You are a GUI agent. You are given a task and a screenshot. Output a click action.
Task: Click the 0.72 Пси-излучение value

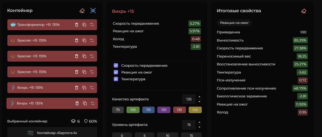tap(303, 80)
